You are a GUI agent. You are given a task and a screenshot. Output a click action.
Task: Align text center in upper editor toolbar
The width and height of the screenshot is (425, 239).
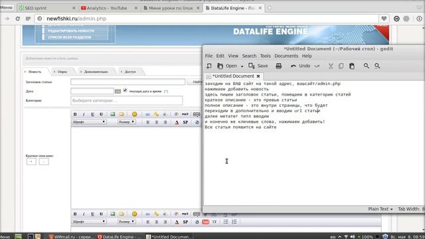157,122
